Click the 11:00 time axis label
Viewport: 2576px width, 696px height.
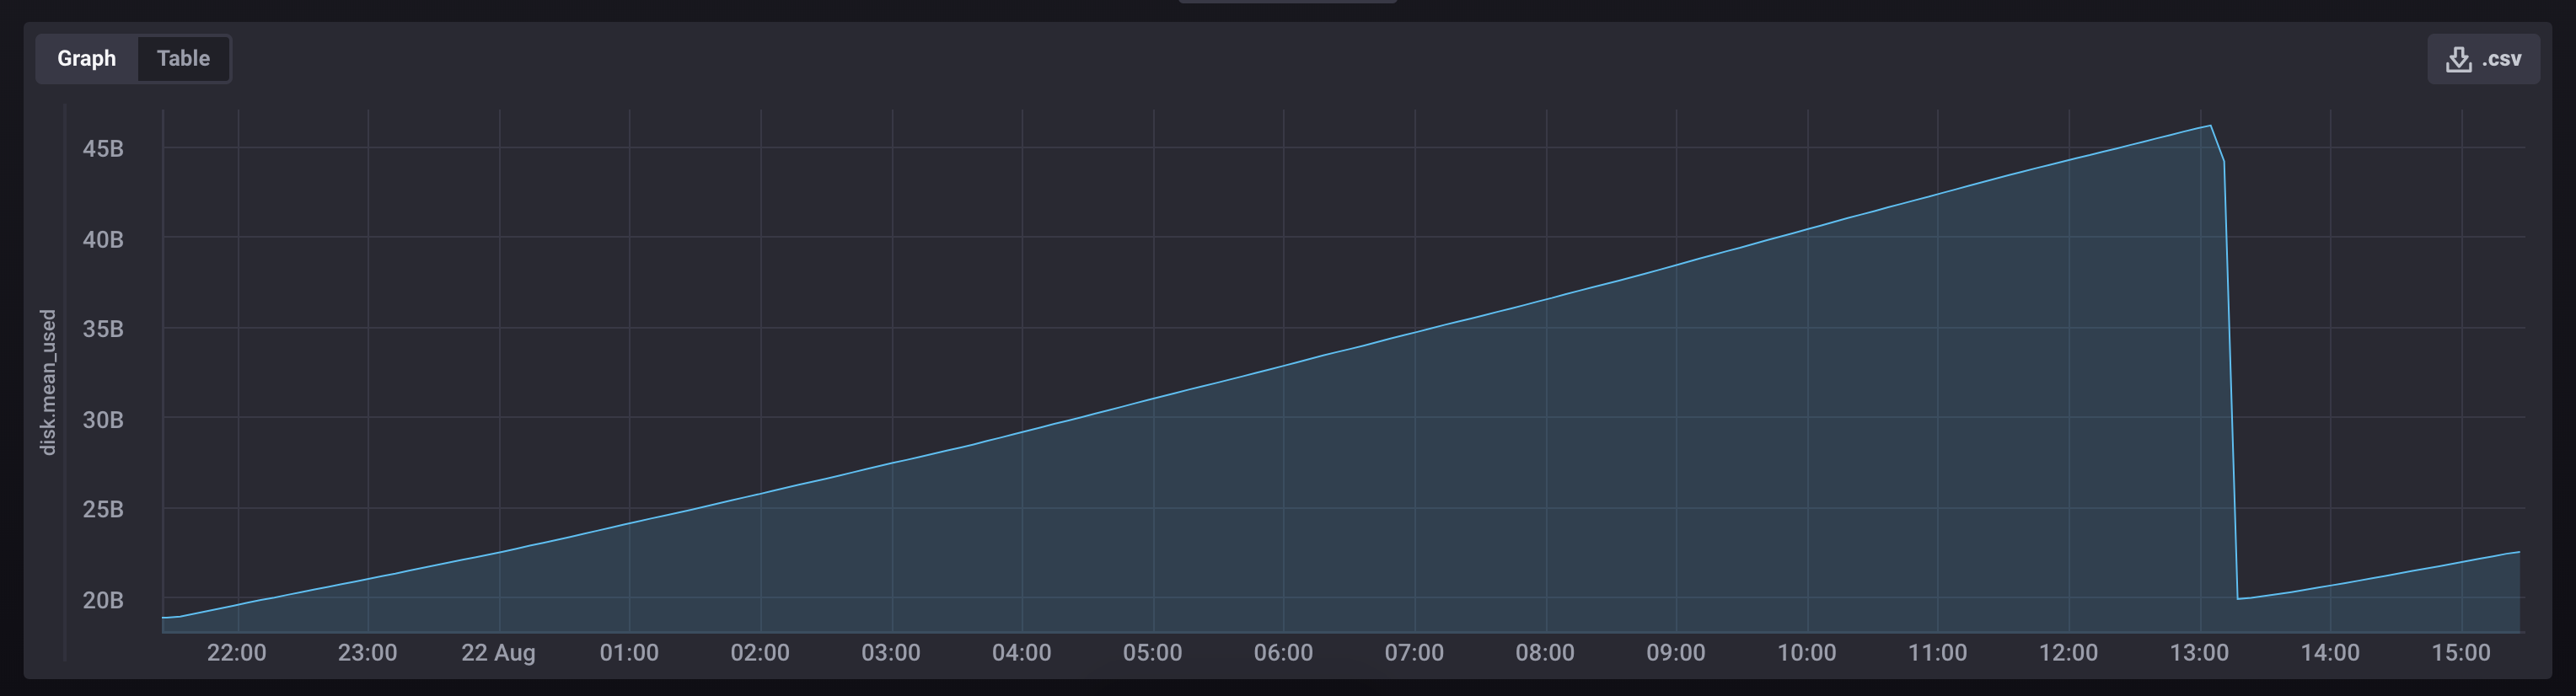coord(1938,653)
